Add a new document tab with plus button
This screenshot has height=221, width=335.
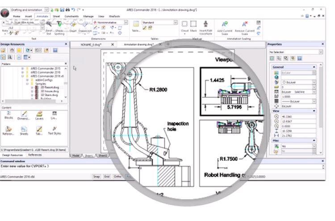(x=168, y=44)
